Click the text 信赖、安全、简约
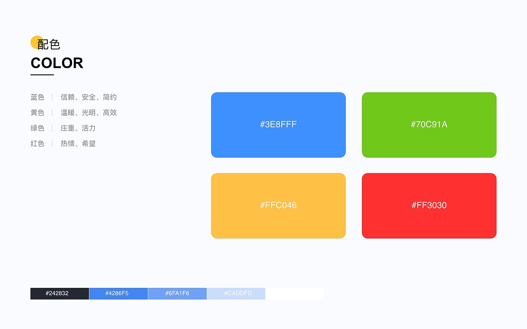 89,97
